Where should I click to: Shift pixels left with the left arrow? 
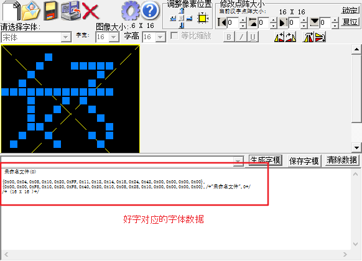click(x=173, y=19)
